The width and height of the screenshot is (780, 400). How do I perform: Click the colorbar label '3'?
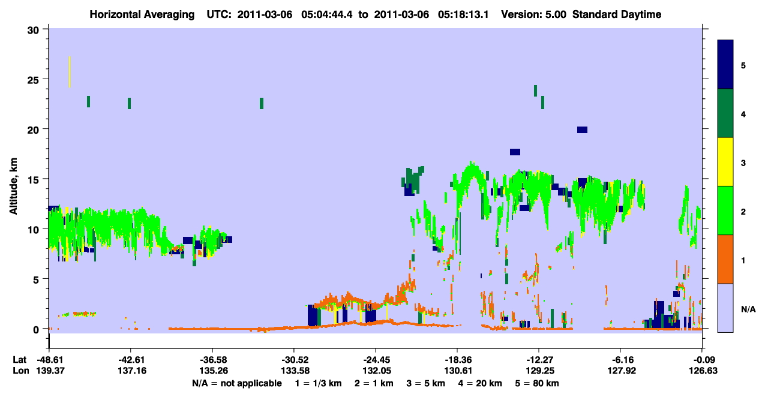click(x=743, y=163)
